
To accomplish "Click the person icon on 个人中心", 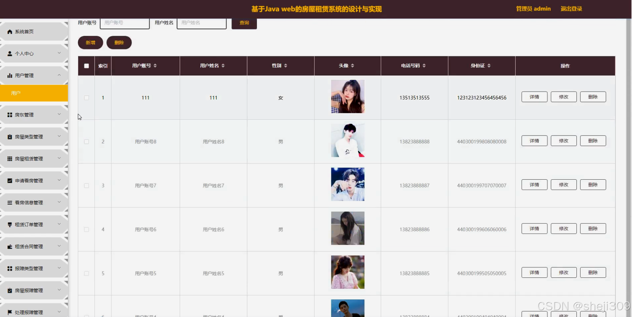I will coord(9,53).
